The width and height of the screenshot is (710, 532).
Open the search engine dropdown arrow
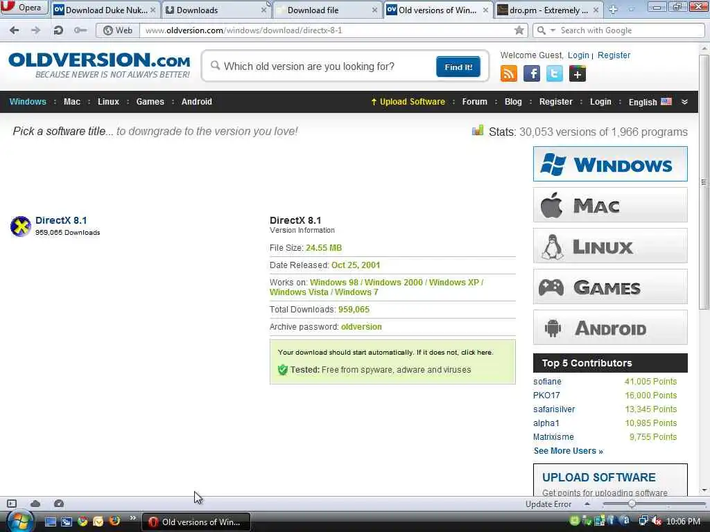tap(553, 30)
